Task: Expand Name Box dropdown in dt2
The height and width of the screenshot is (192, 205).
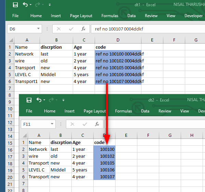Action: pos(52,124)
